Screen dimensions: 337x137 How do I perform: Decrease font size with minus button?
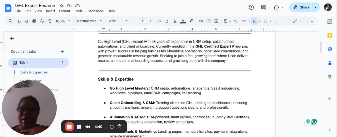click(135, 21)
